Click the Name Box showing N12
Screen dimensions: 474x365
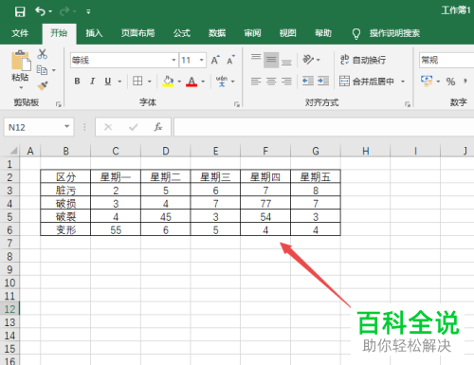coord(39,127)
